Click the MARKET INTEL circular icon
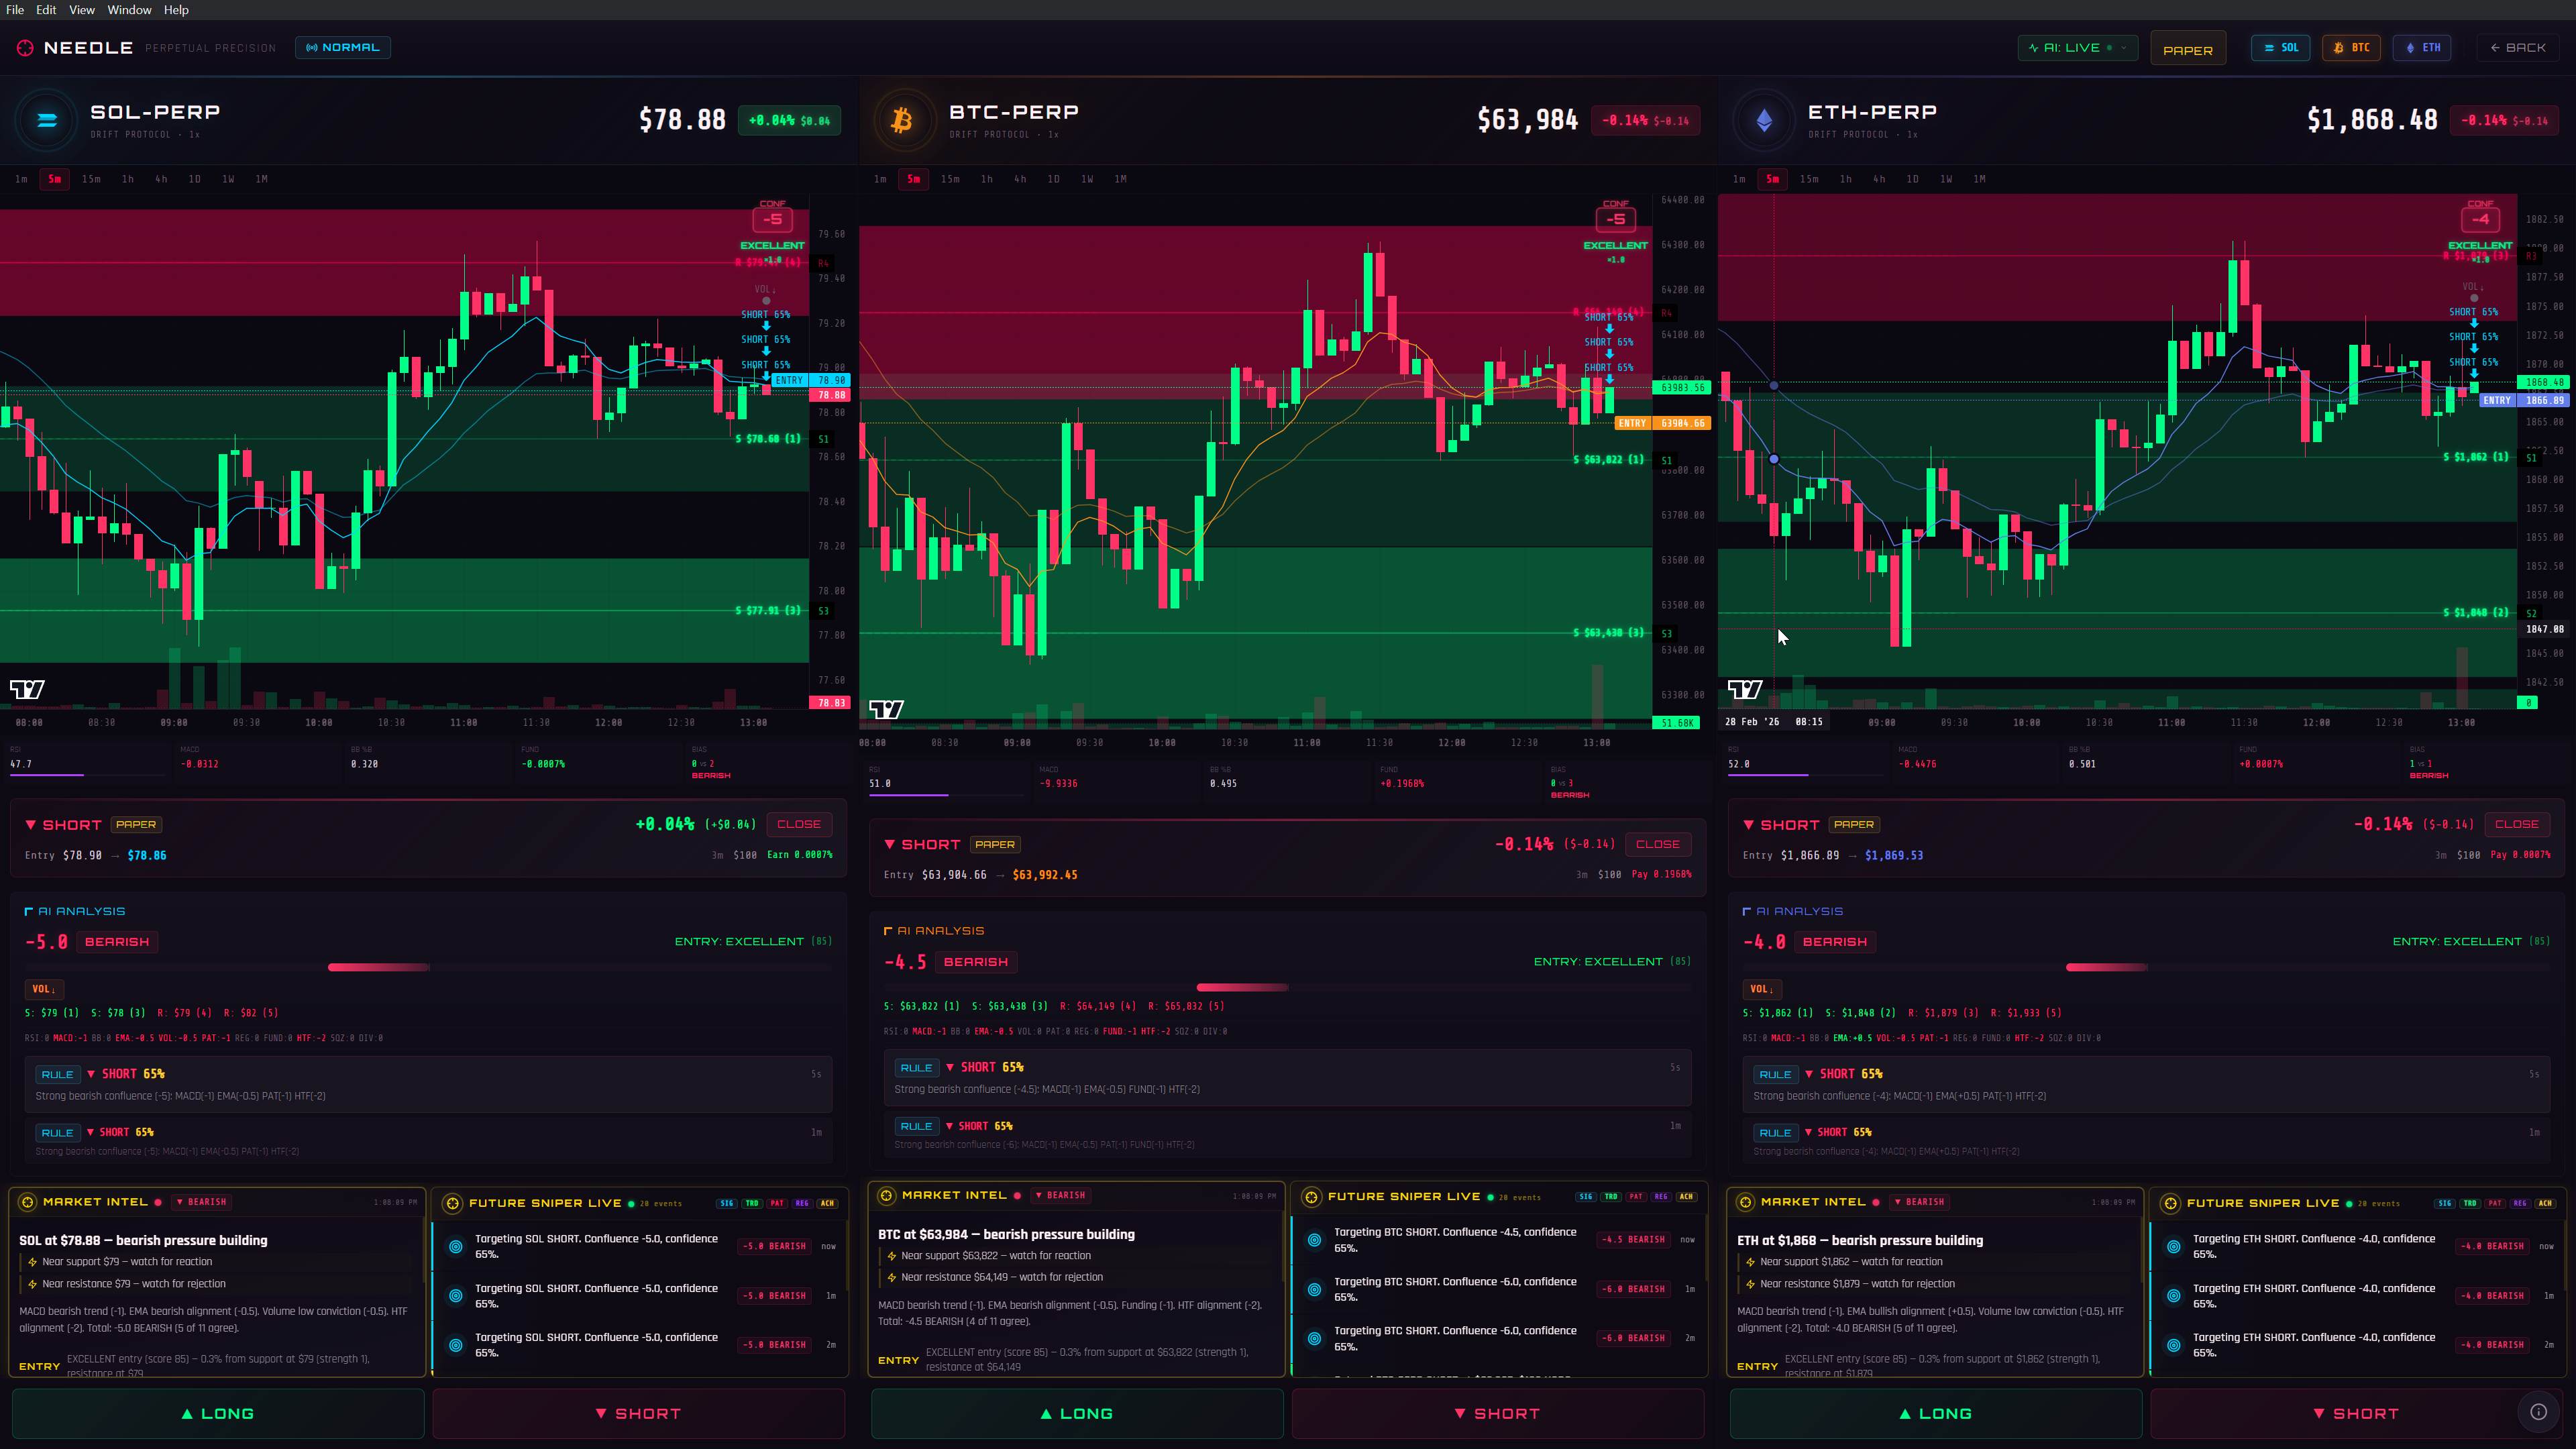 point(28,1202)
